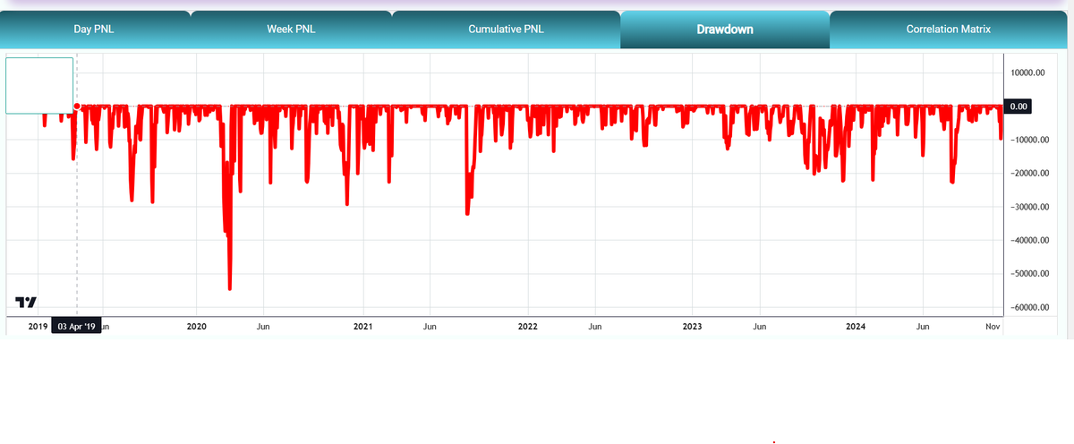Image resolution: width=1074 pixels, height=444 pixels.
Task: Click the TradingView logo on chart
Action: (26, 301)
